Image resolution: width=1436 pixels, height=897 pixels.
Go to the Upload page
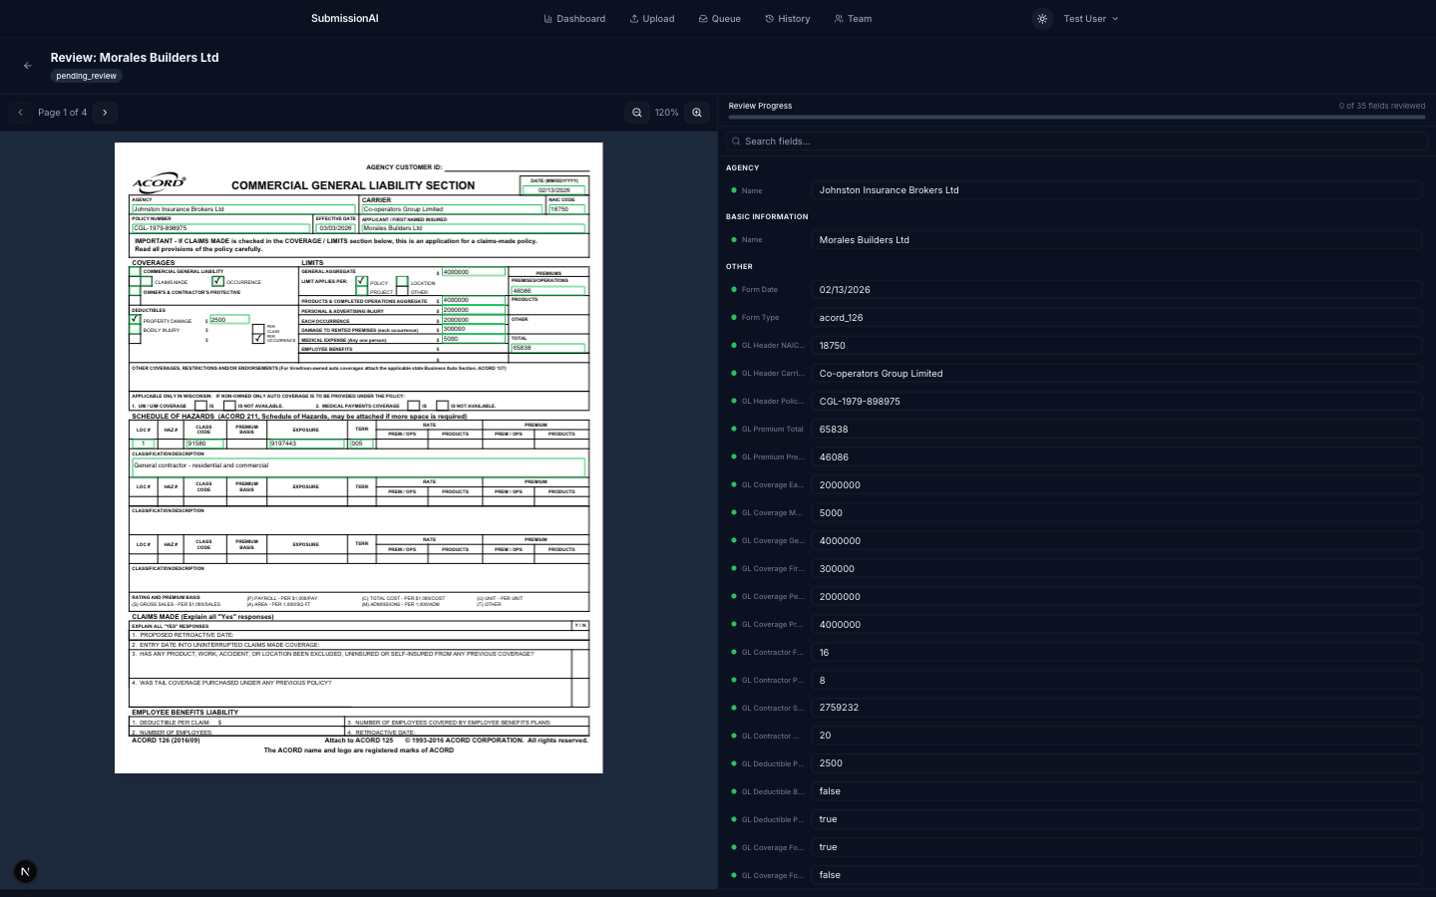(x=652, y=19)
